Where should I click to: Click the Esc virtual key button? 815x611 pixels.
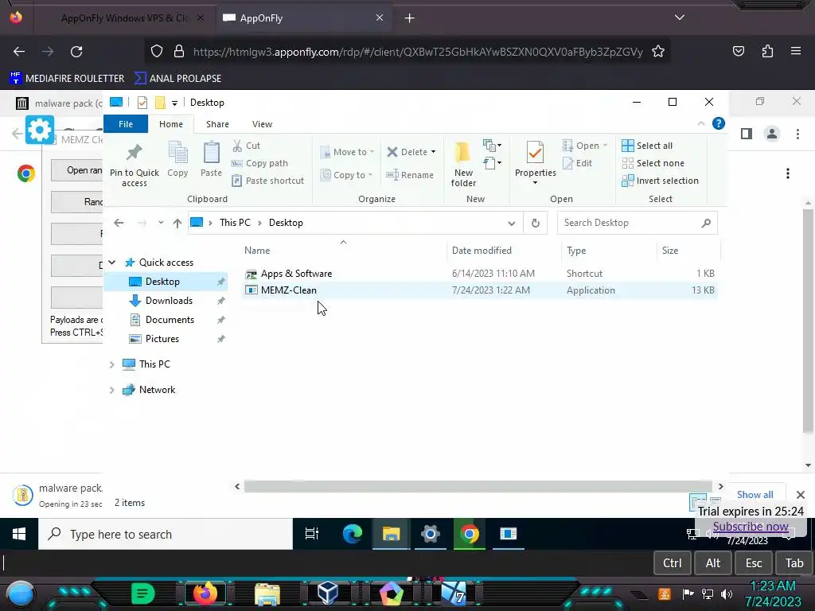754,563
